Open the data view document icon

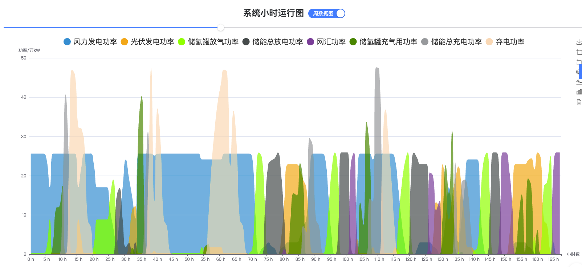click(579, 102)
